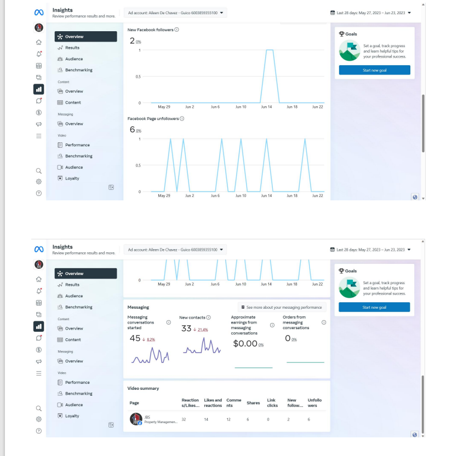Click See more about your messaging performance

[x=282, y=307]
